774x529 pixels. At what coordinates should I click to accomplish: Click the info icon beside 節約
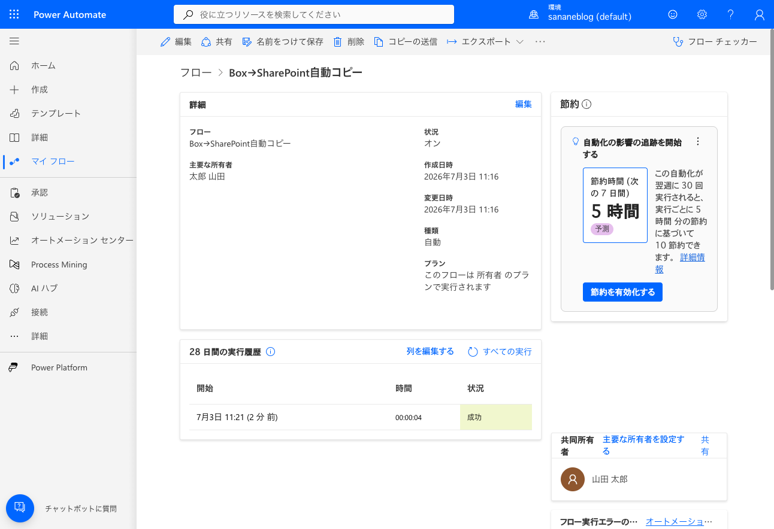point(586,104)
